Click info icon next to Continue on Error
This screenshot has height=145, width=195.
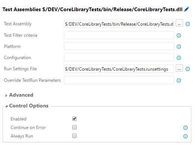coord(185,128)
